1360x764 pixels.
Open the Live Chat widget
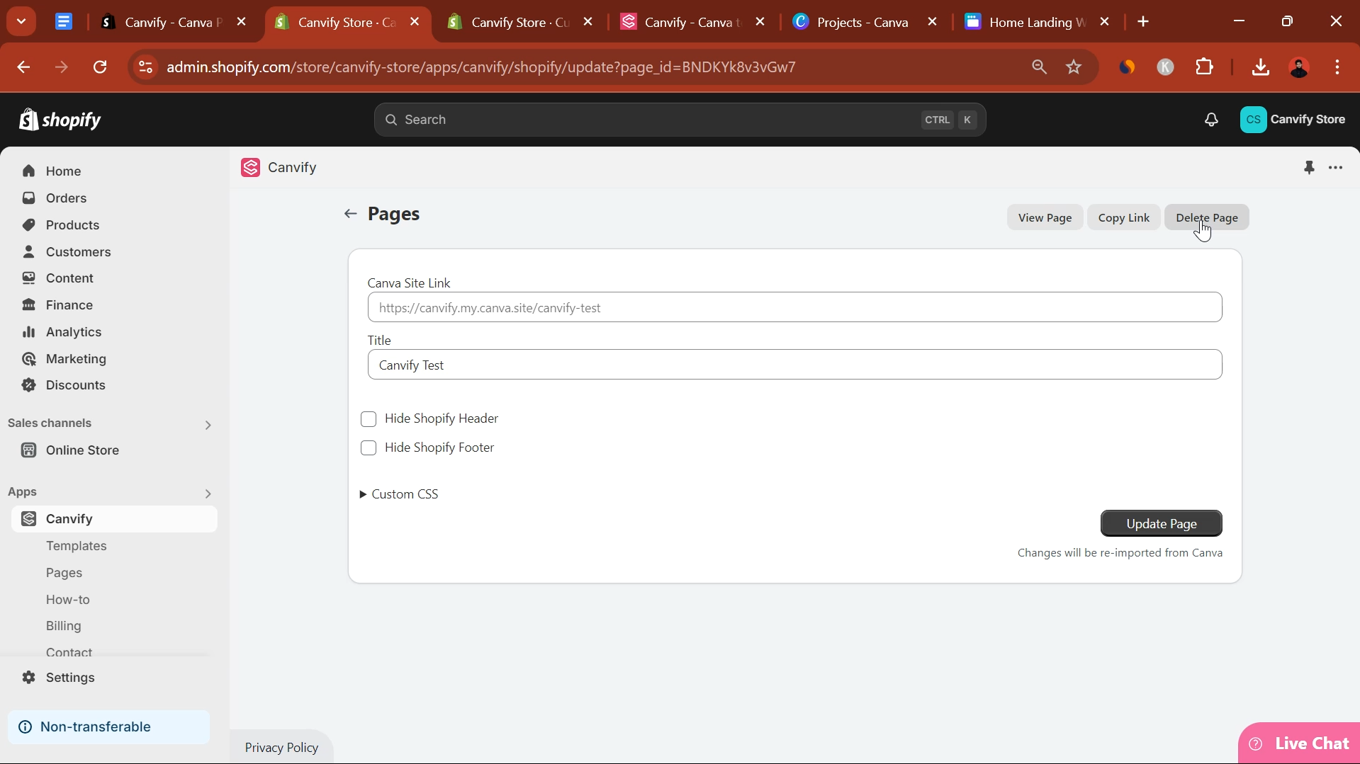click(1299, 743)
